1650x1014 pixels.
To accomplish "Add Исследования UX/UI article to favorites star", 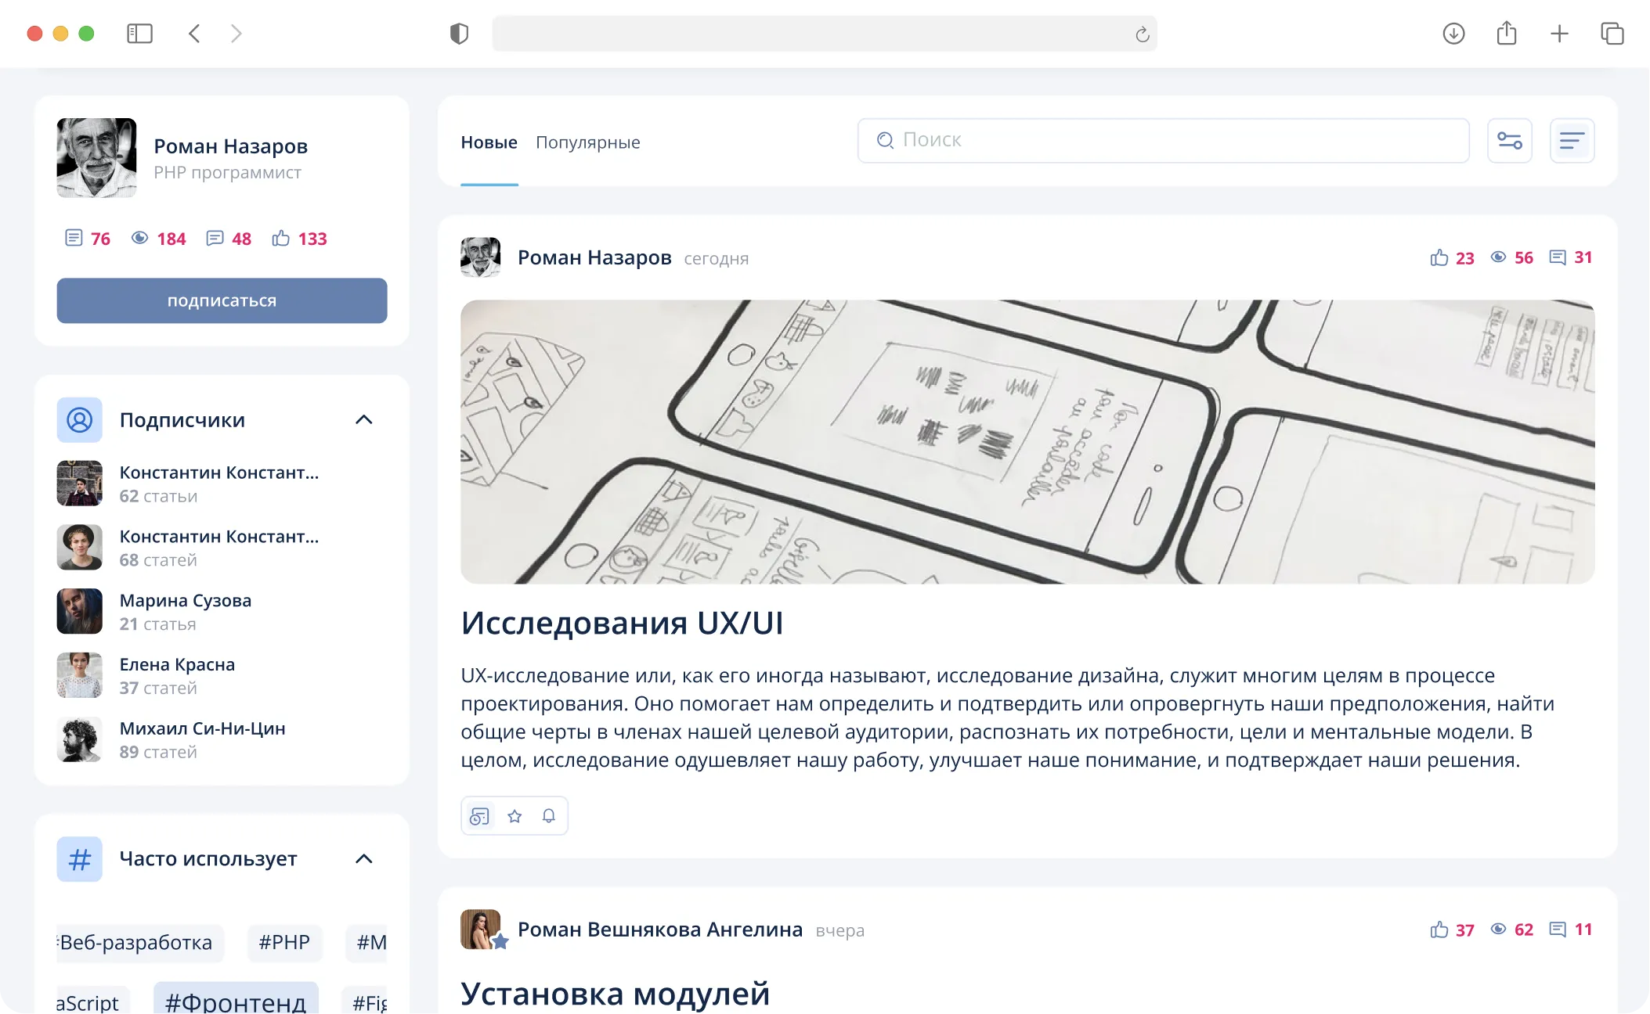I will [514, 816].
